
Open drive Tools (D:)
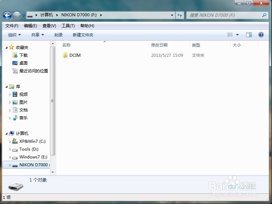coord(29,149)
